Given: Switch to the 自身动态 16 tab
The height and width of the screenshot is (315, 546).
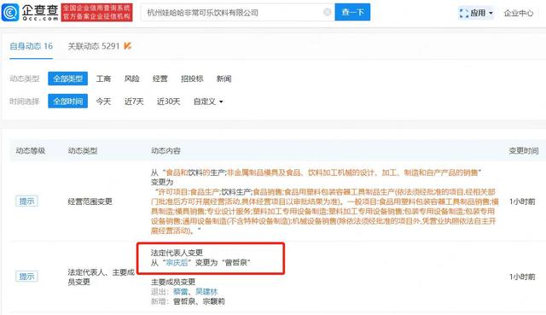Looking at the screenshot, I should [31, 46].
